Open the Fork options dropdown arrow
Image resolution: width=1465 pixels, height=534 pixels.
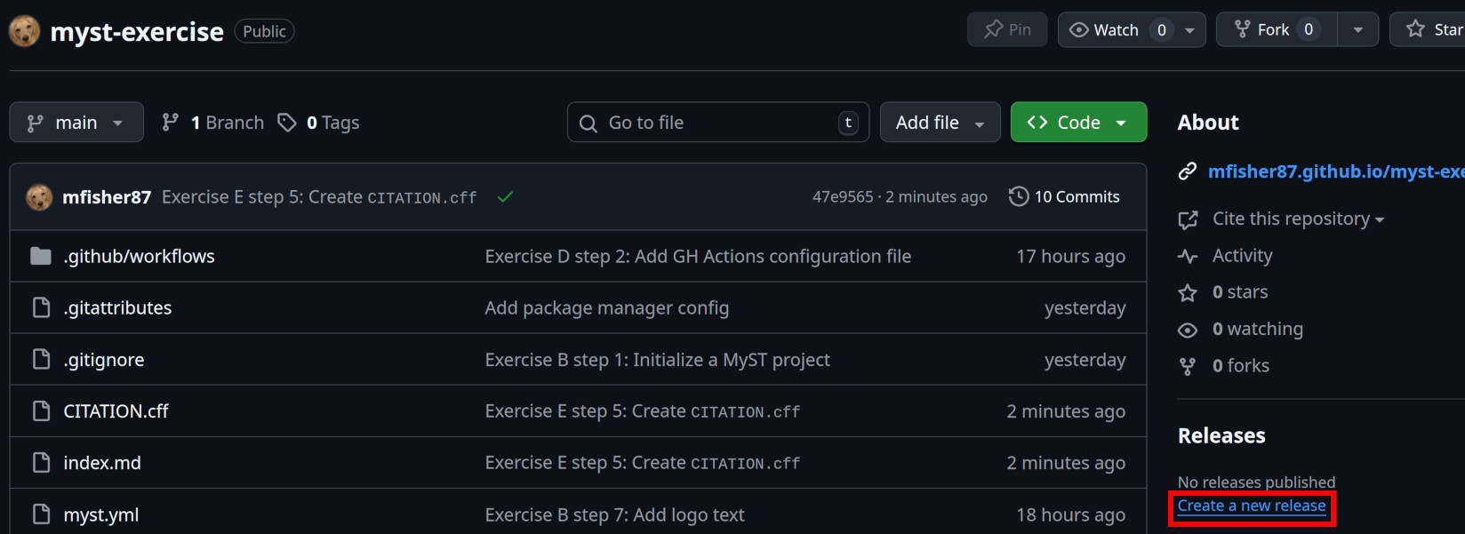point(1357,30)
